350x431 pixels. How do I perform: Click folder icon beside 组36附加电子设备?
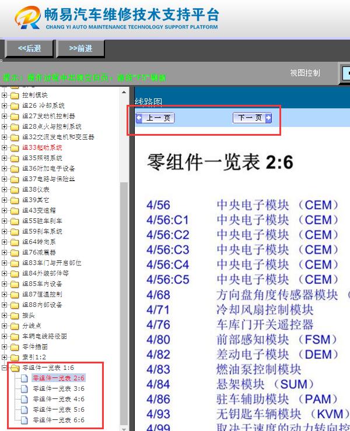(x=15, y=169)
